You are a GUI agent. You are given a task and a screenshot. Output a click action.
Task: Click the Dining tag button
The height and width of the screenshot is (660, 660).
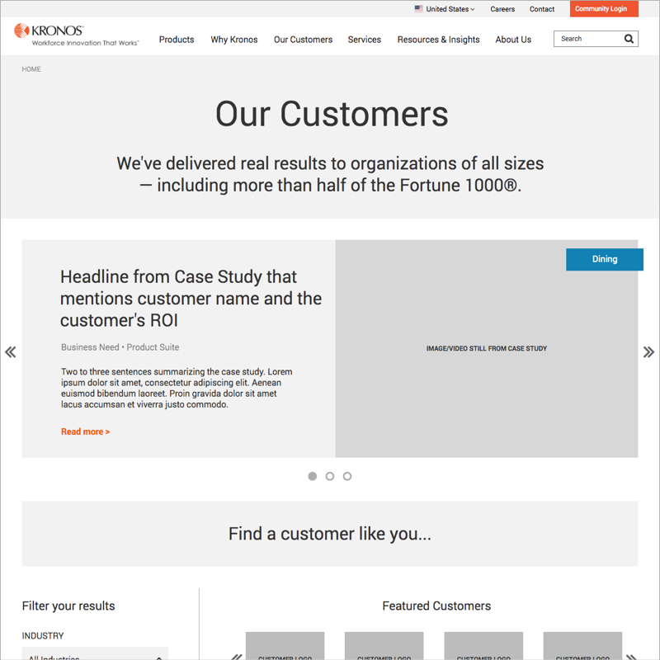(x=605, y=259)
